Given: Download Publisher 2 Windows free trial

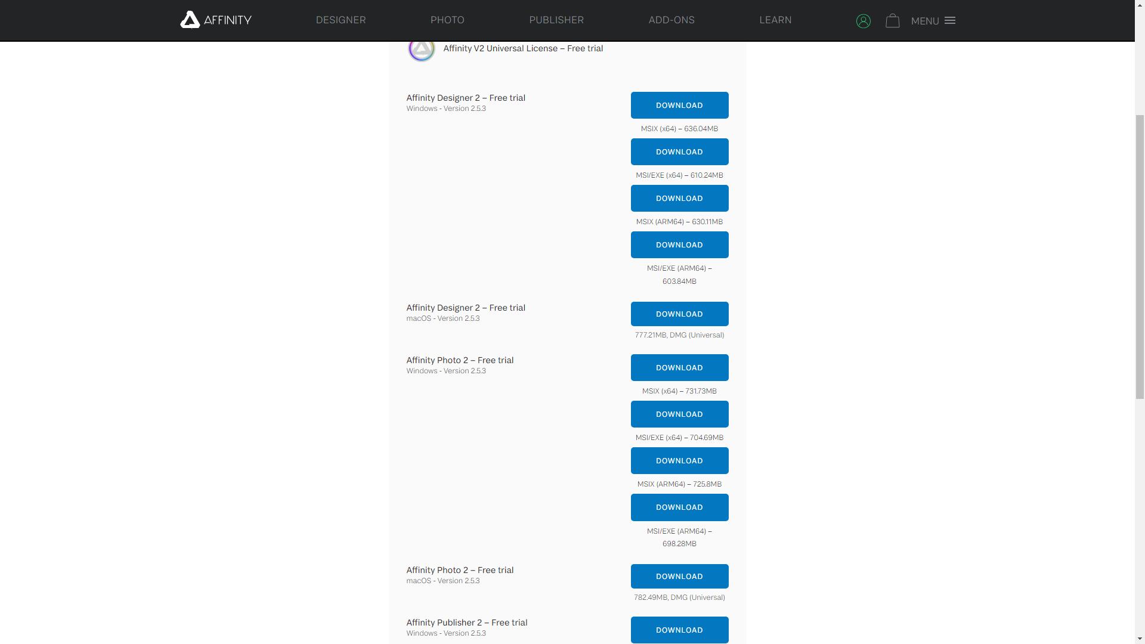Looking at the screenshot, I should tap(679, 630).
